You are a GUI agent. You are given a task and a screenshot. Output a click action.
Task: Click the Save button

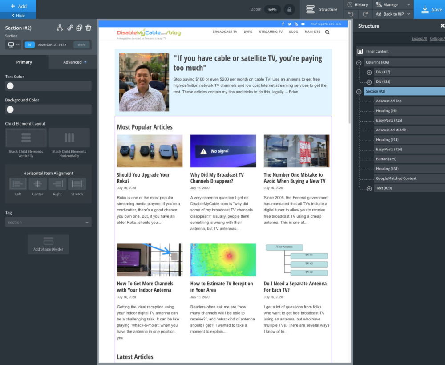tap(430, 9)
